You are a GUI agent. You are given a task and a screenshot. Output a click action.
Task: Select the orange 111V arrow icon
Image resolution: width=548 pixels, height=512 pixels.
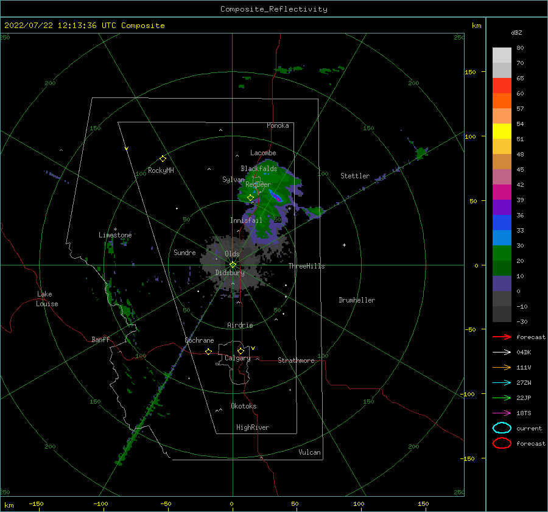[x=502, y=367]
